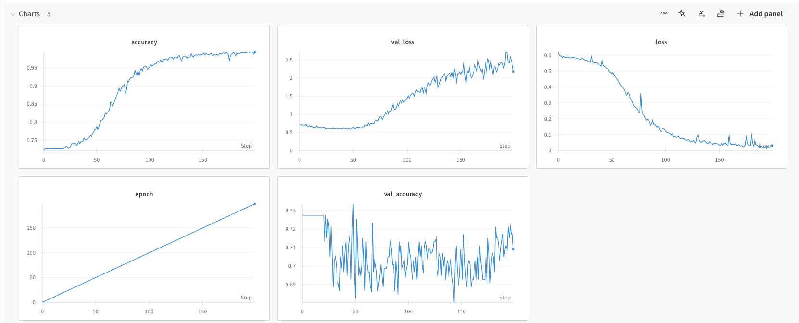Click the accuracy chart title

(x=144, y=42)
